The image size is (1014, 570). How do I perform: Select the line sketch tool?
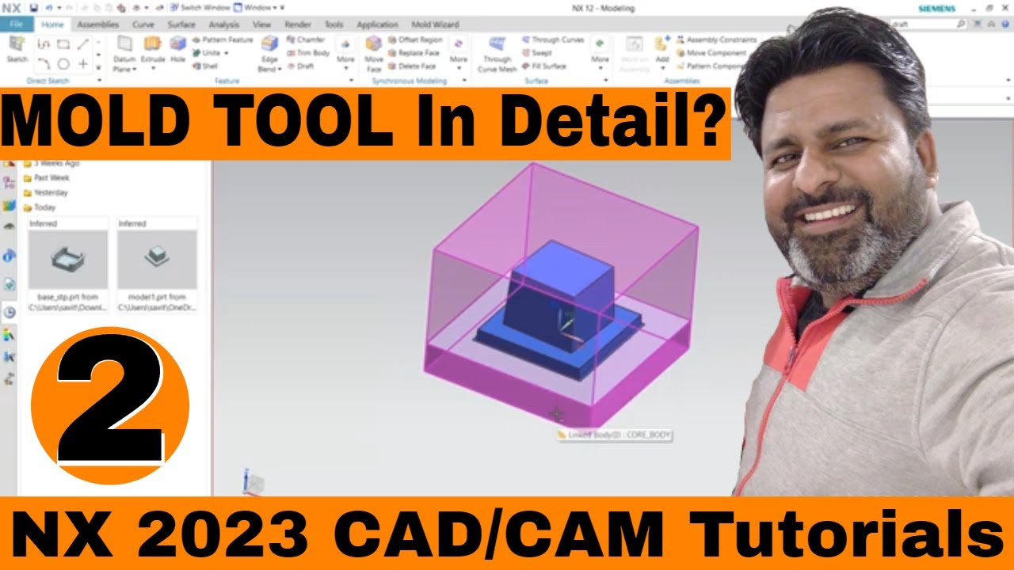click(82, 44)
